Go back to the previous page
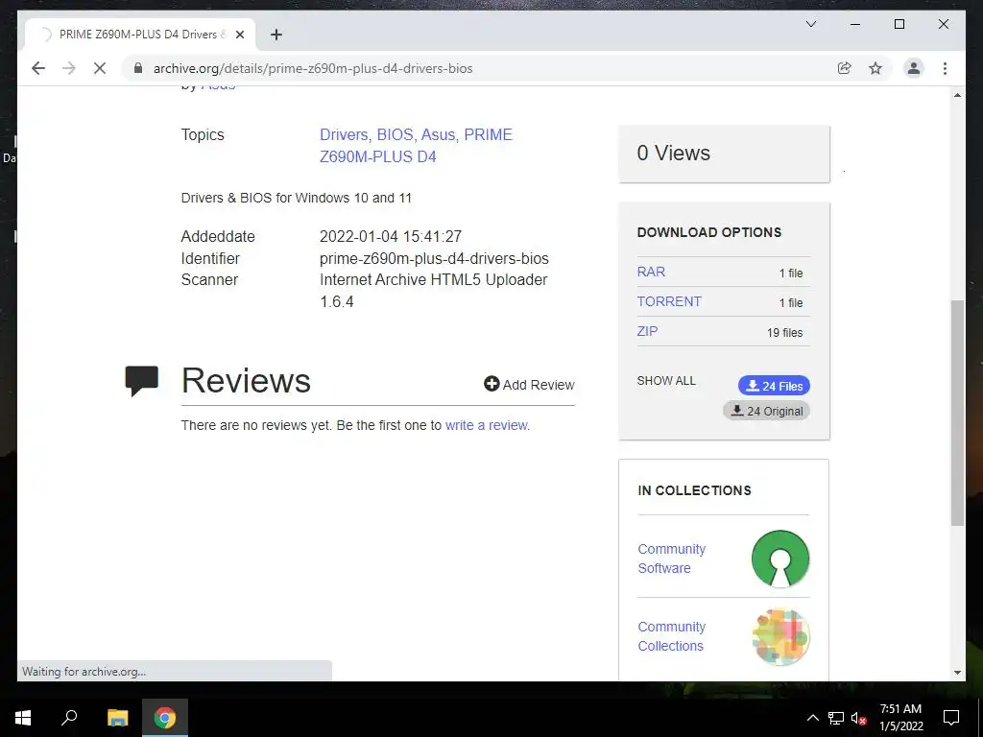The width and height of the screenshot is (983, 737). (x=38, y=68)
